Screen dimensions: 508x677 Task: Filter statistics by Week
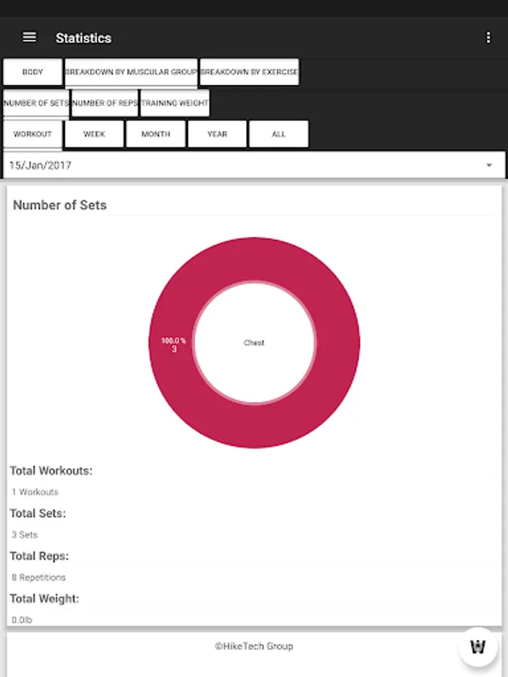coord(94,134)
